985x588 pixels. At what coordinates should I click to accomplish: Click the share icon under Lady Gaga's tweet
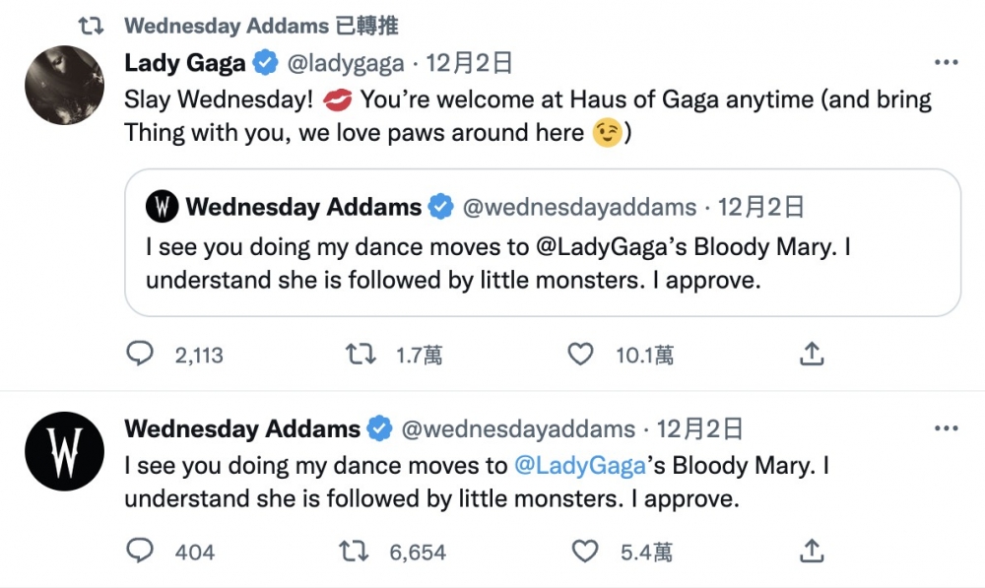[811, 354]
